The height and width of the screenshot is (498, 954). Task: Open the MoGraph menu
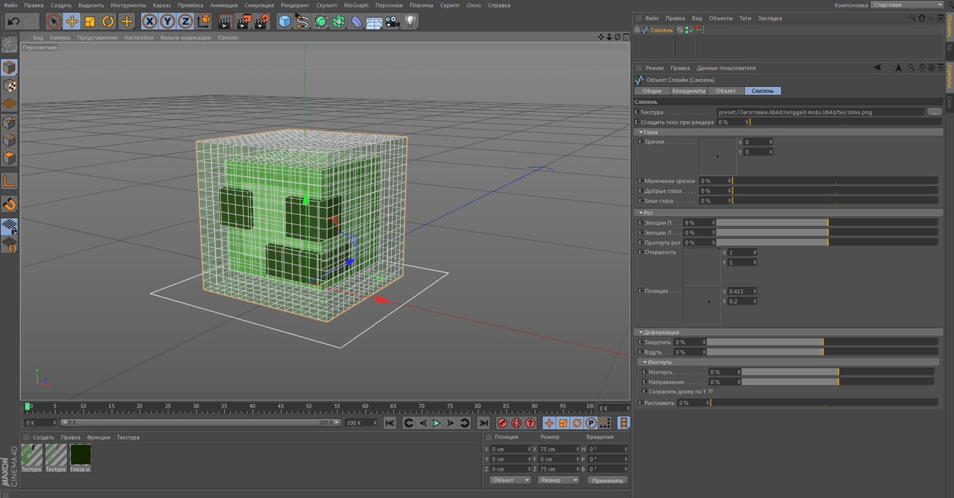(x=356, y=5)
